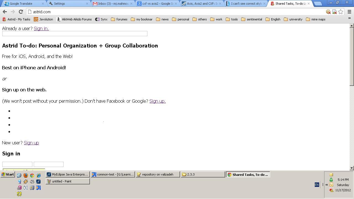Click the Show Desktop quick launch icon
This screenshot has width=354, height=199.
pos(19,175)
